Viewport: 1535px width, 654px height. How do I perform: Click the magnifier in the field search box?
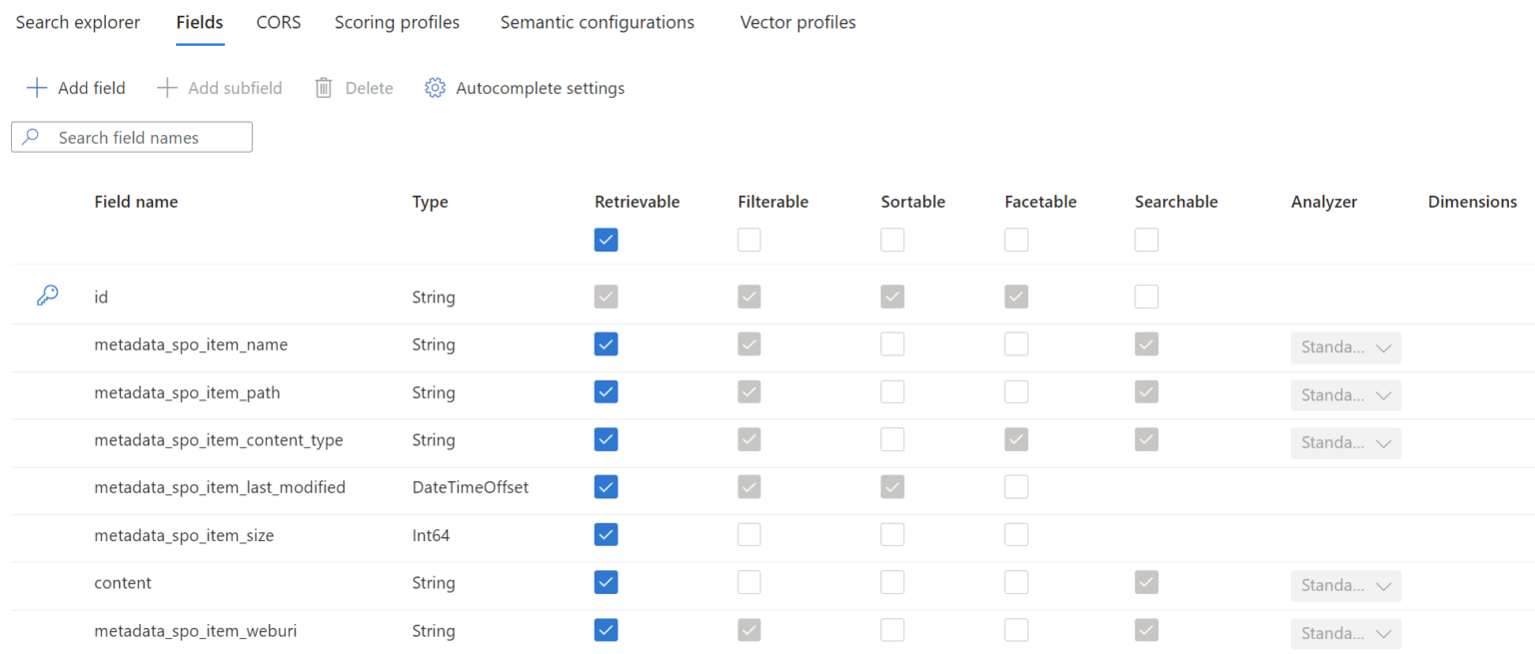click(32, 137)
